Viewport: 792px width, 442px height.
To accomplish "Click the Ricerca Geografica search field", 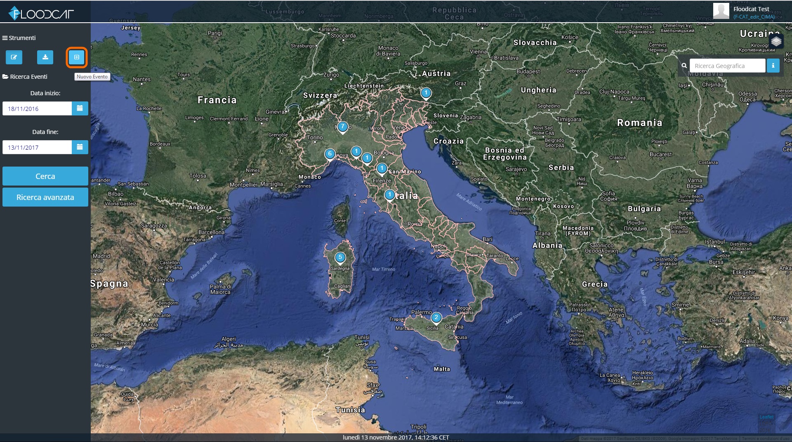I will (728, 66).
